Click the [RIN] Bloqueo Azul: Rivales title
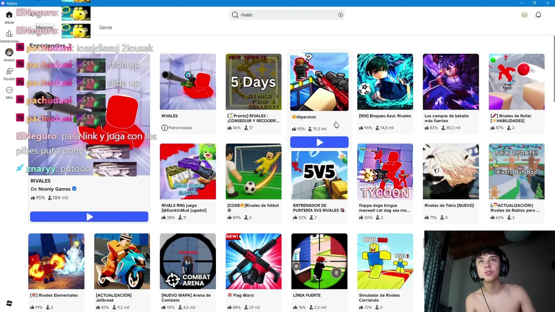This screenshot has width=555, height=312. 385,116
